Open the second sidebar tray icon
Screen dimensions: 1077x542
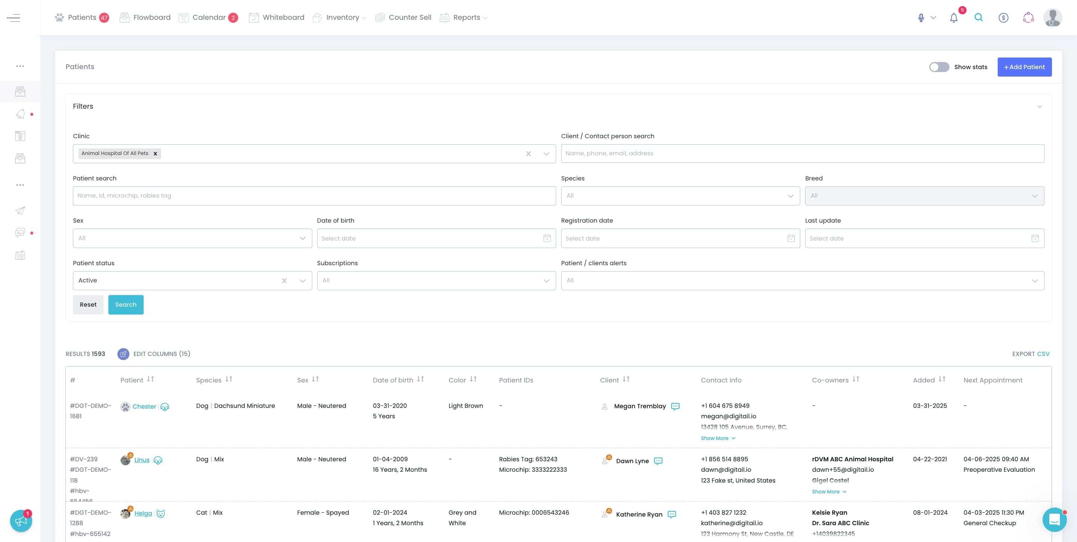tap(20, 158)
